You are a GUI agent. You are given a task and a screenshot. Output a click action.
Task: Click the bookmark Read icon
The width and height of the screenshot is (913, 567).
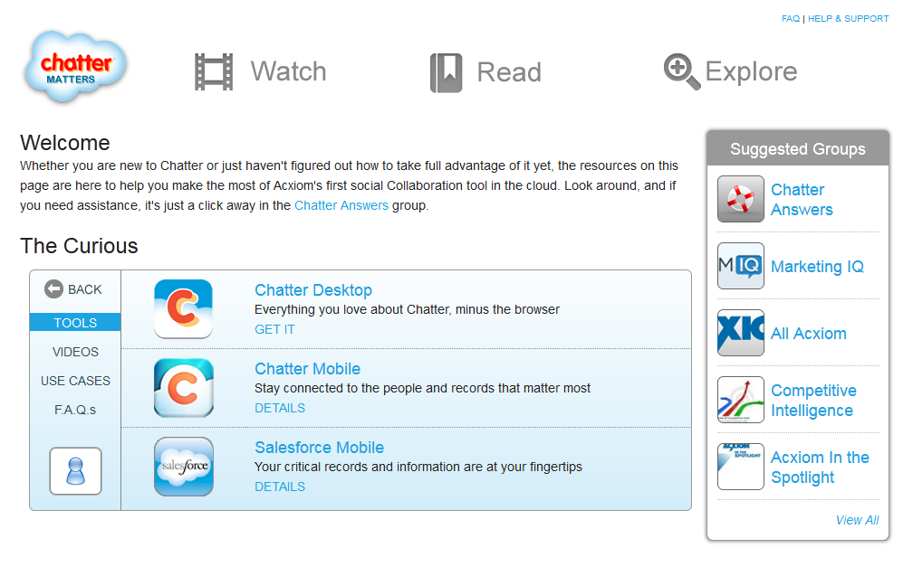click(446, 72)
